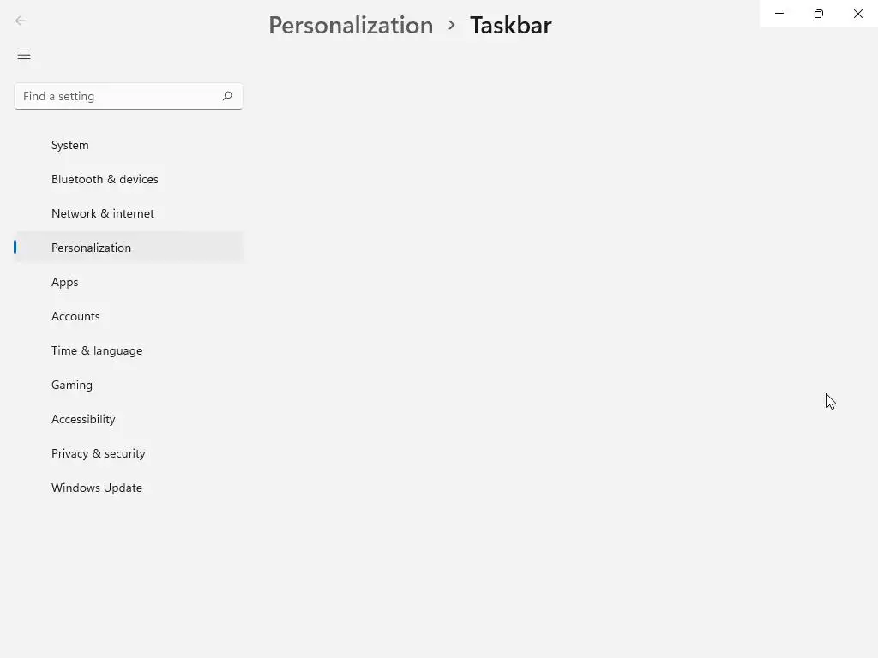878x658 pixels.
Task: Go to Privacy & security
Action: (x=99, y=453)
